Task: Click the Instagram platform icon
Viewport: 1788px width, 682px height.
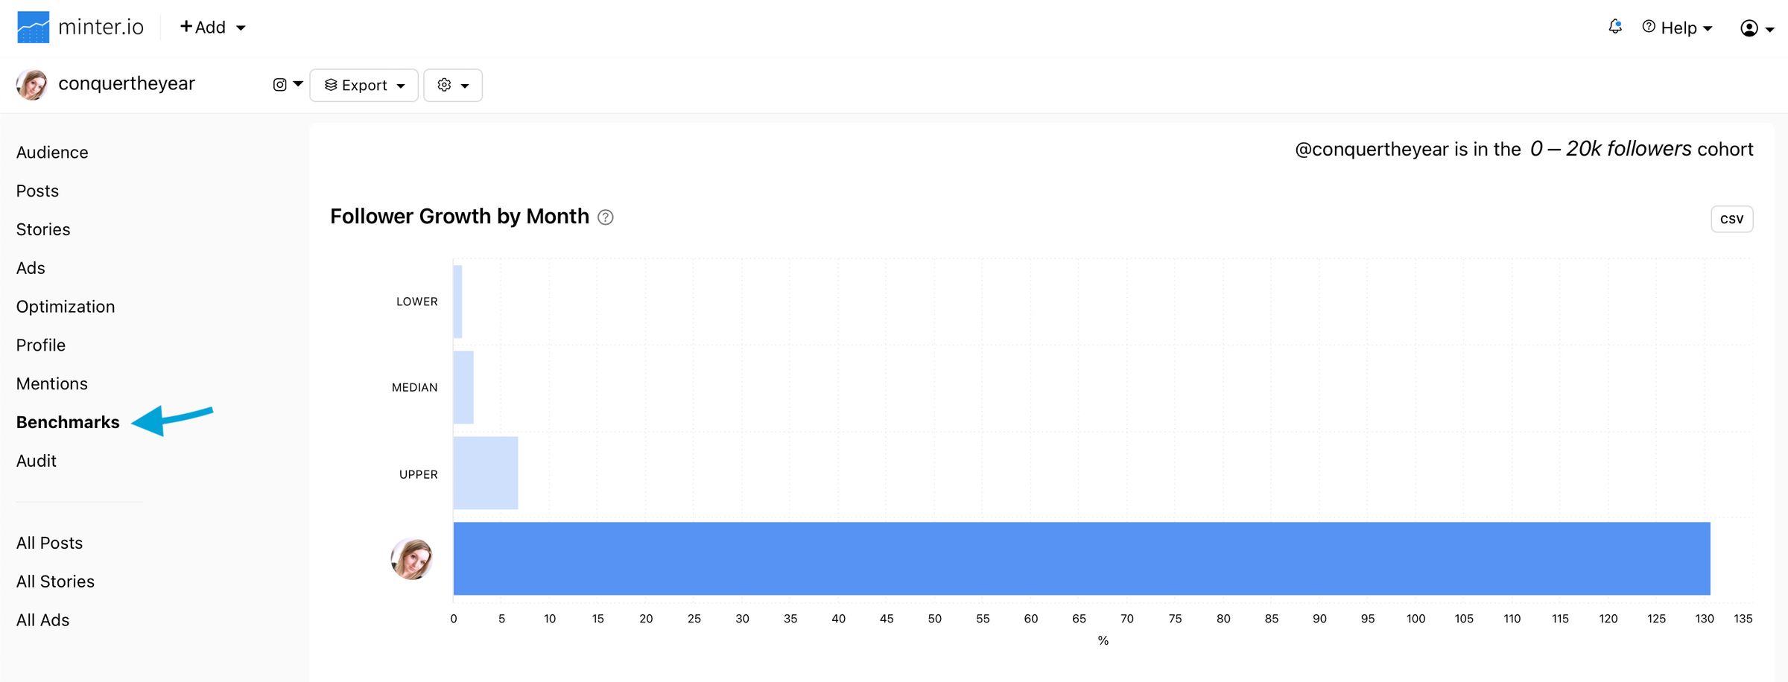Action: click(279, 84)
